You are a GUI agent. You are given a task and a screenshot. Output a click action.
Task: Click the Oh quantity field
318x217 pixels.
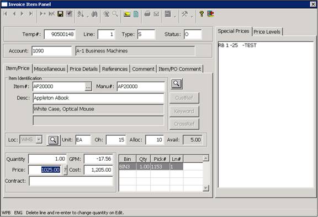coord(116,140)
